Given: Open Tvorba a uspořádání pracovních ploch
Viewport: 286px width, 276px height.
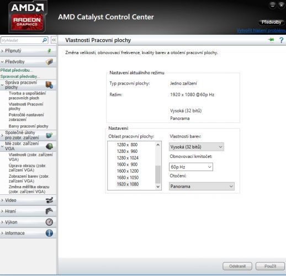Looking at the screenshot, I should coord(27,95).
